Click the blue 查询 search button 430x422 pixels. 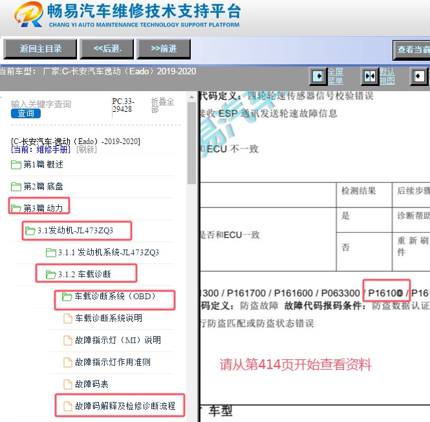(26, 114)
